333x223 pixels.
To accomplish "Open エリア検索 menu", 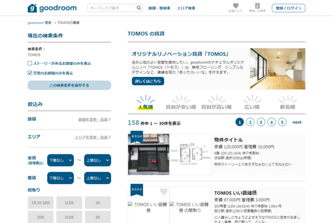I will pos(186,8).
